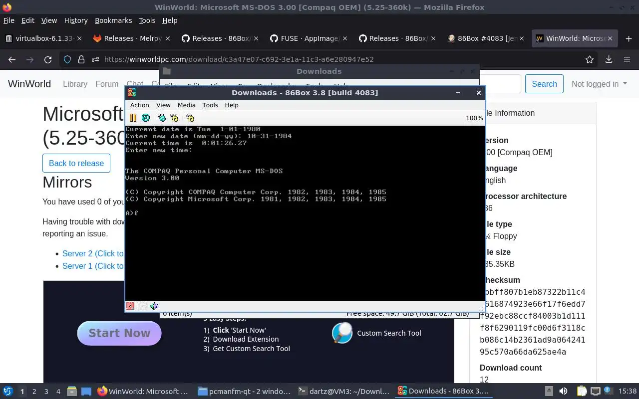Open a new Firefox tab
The height and width of the screenshot is (399, 639).
629,38
